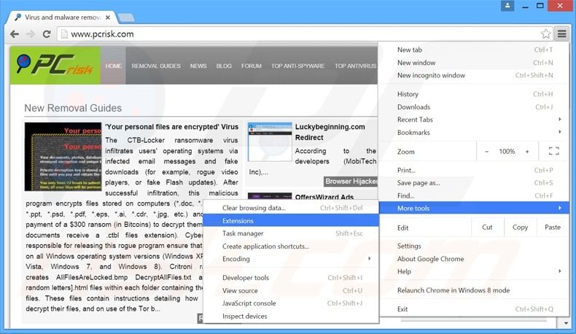Click the Paste button in Edit row
The width and height of the screenshot is (576, 334).
point(553,227)
